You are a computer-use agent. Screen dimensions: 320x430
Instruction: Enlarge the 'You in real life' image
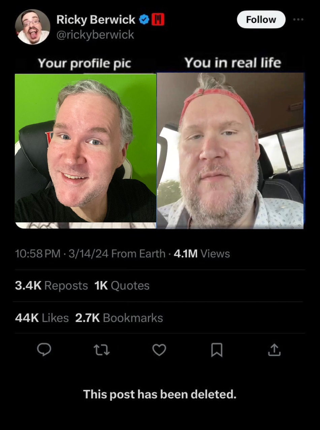pos(230,151)
